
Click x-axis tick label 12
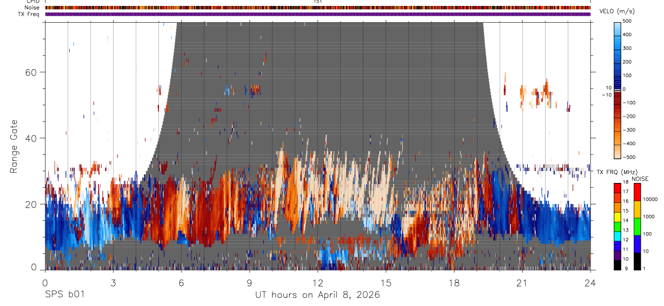(x=317, y=282)
